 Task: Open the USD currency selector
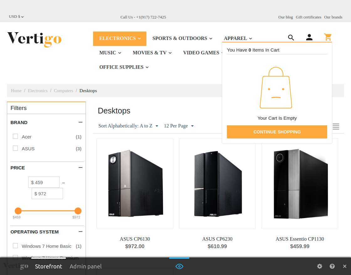click(x=16, y=17)
